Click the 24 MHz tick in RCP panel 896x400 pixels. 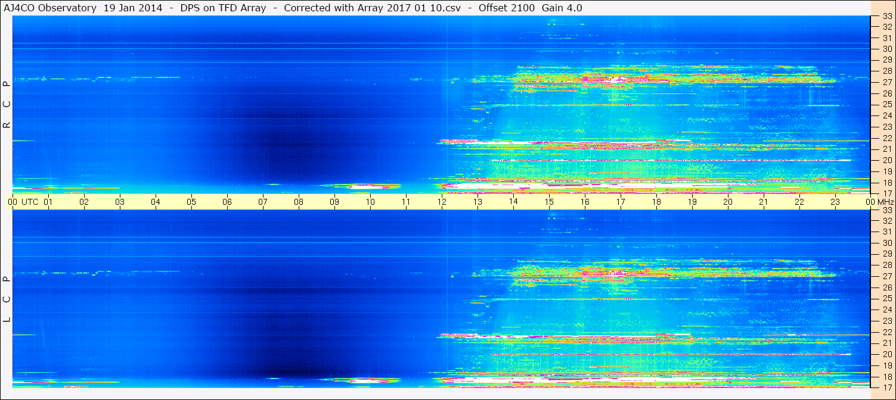tap(887, 116)
